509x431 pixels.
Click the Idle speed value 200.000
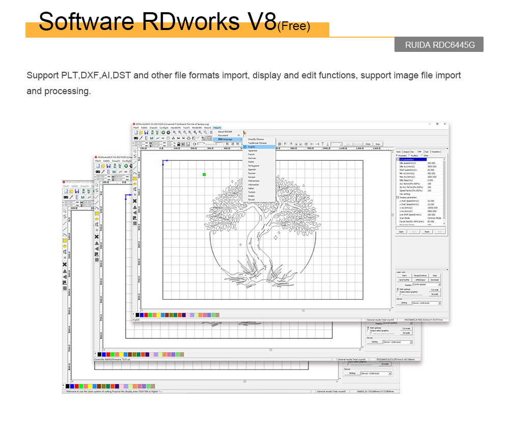(x=432, y=163)
